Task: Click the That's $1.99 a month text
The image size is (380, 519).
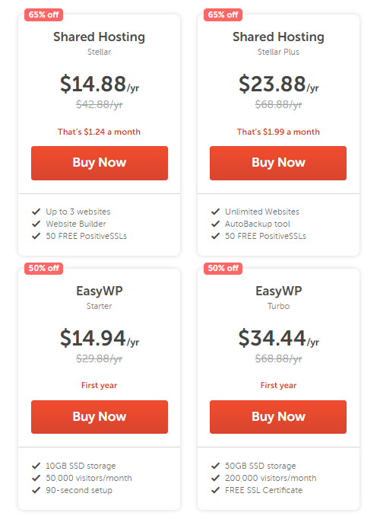Action: [x=278, y=132]
